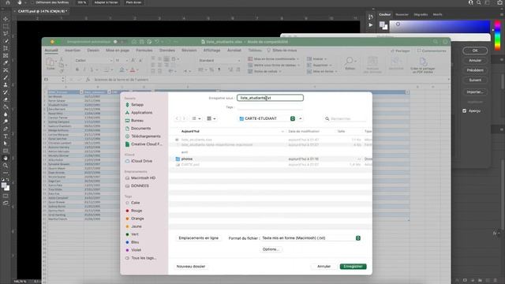Click Adapter à l'écran button
The height and width of the screenshot is (284, 505).
pyautogui.click(x=106, y=2)
